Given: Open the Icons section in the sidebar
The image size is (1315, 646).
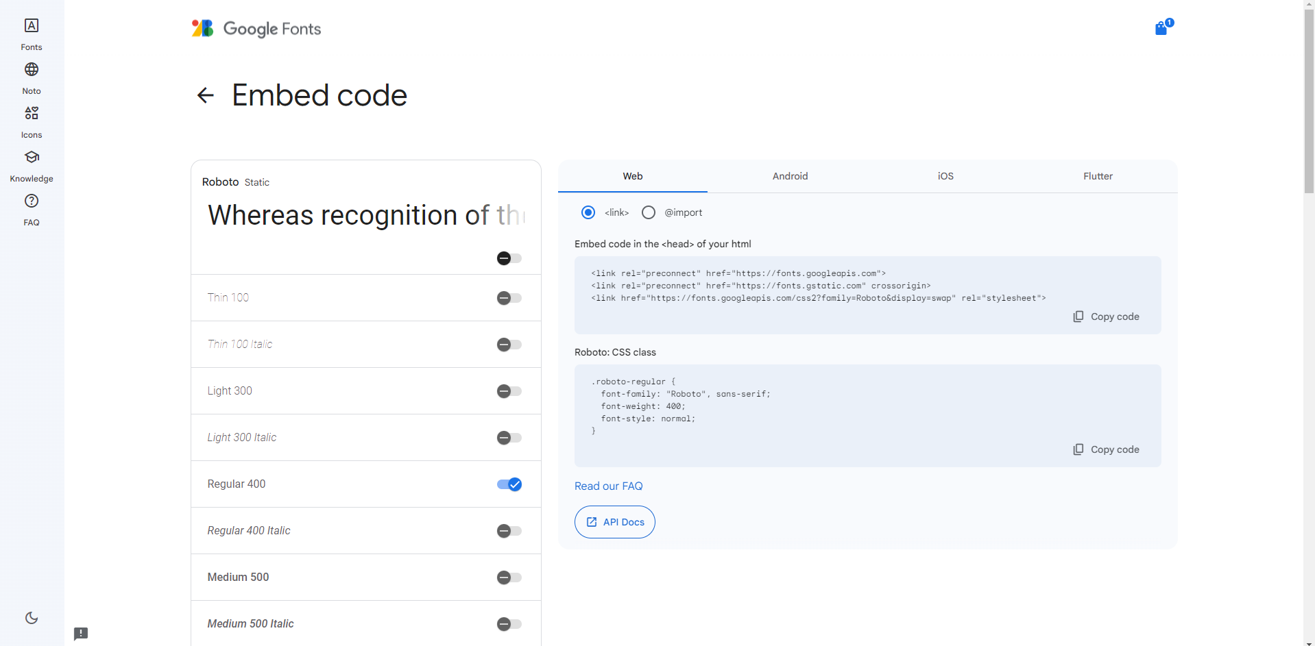Looking at the screenshot, I should tap(32, 123).
